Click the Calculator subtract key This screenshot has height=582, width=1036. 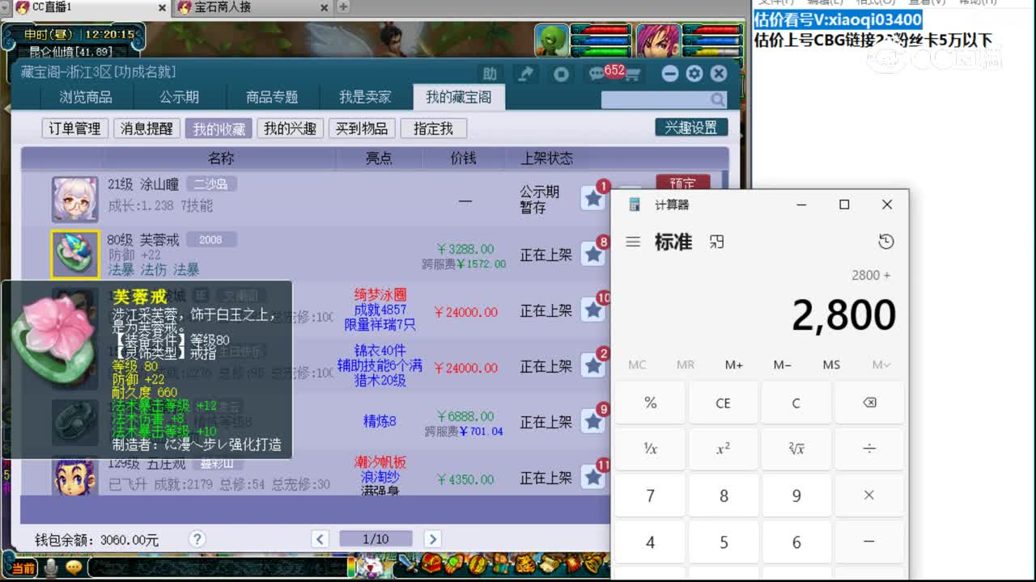tap(869, 542)
